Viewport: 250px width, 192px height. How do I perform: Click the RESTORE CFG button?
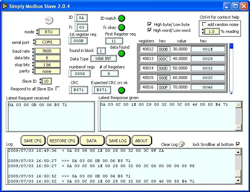click(62, 141)
